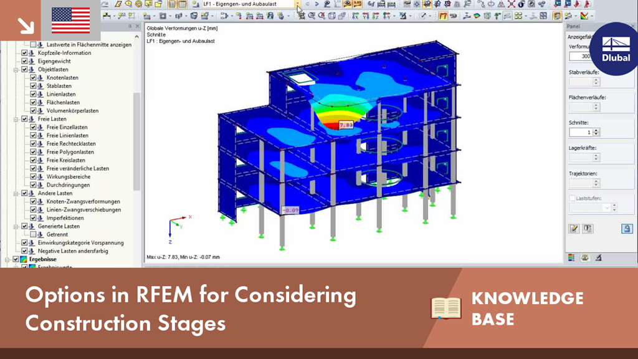Toggle show results eye icon
This screenshot has width=638, height=359.
(347, 4)
